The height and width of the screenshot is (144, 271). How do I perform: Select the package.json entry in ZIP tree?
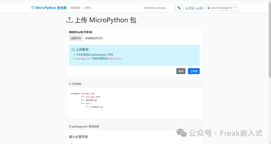[x=93, y=97]
